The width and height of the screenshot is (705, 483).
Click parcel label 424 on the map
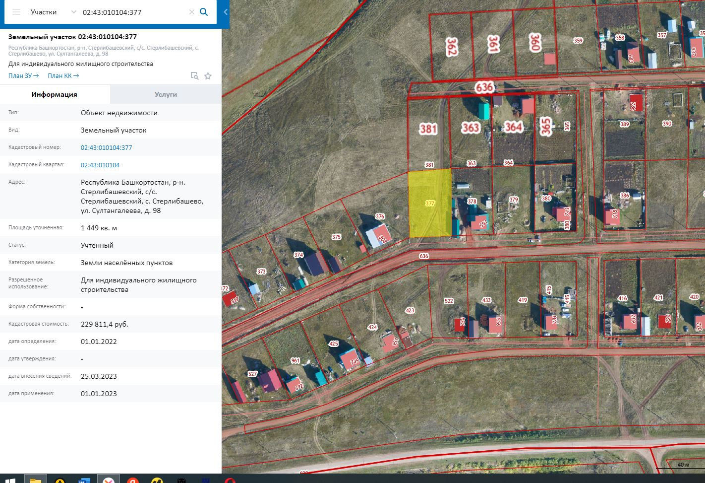click(x=372, y=328)
